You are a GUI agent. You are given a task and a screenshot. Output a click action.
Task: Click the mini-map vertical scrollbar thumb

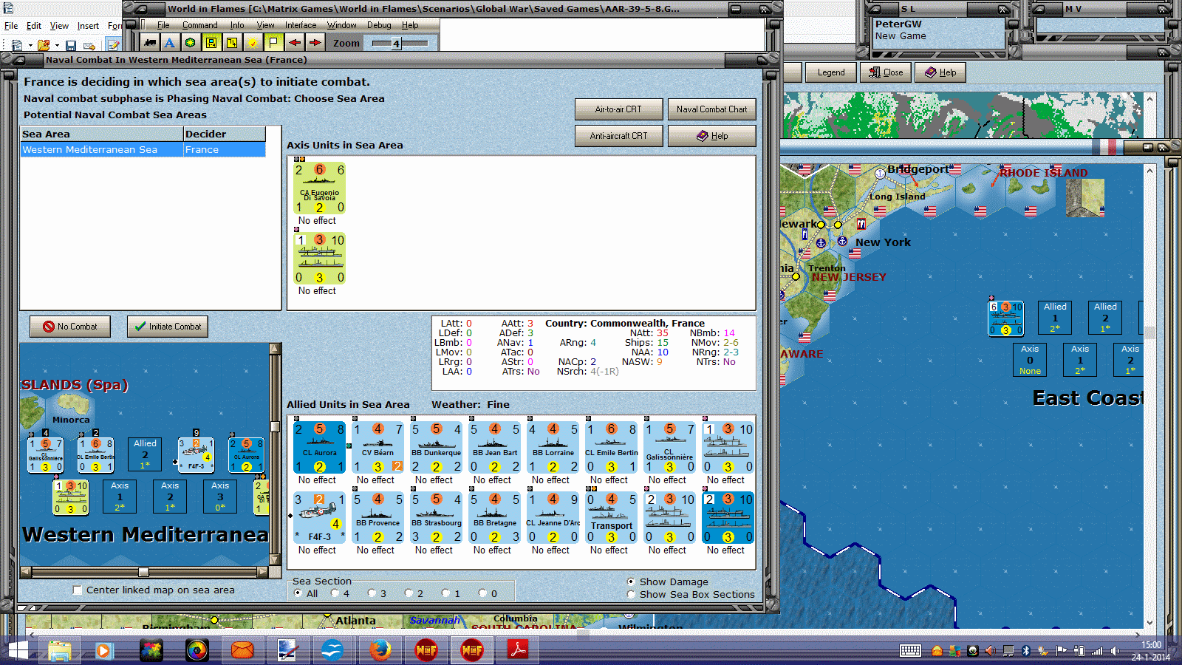(276, 426)
